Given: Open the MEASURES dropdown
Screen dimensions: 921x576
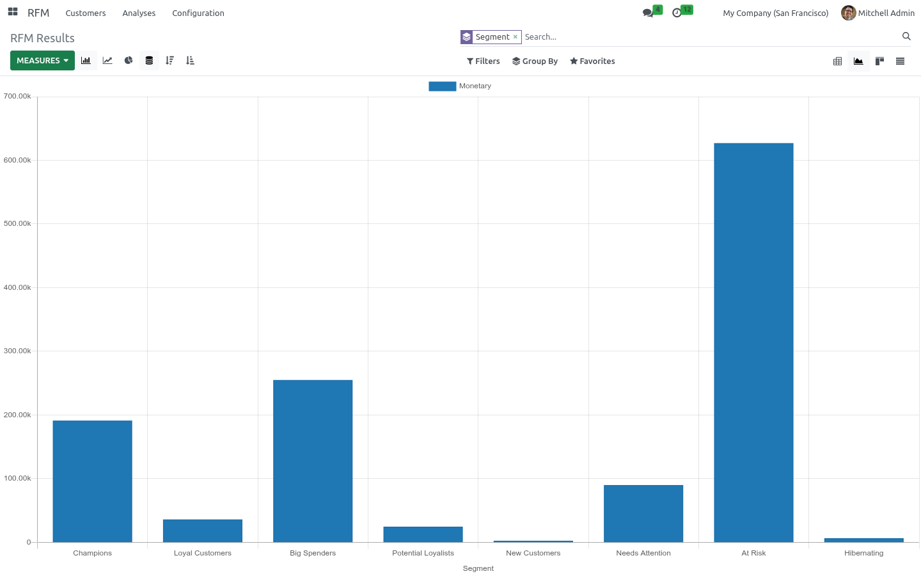Looking at the screenshot, I should pyautogui.click(x=42, y=61).
